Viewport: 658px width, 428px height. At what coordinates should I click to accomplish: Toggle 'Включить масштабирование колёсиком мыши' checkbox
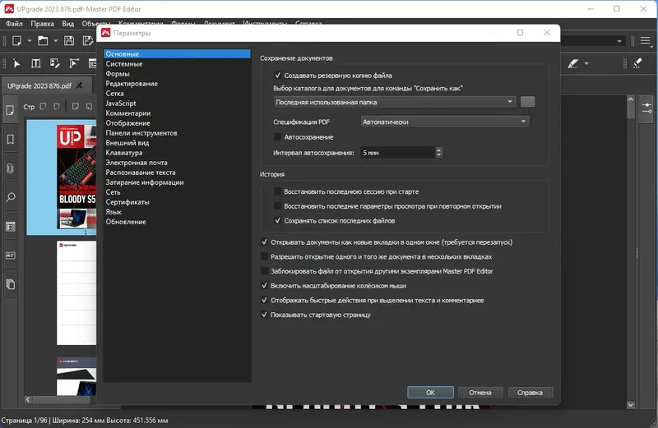click(x=264, y=286)
